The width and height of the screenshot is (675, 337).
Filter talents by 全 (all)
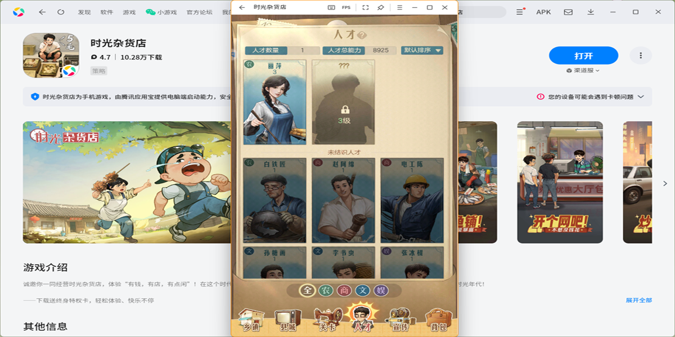tap(307, 290)
